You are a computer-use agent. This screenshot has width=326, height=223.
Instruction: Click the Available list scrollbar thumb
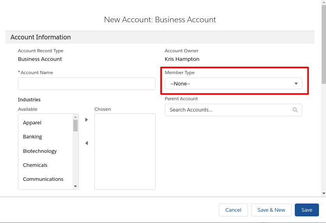(x=76, y=126)
